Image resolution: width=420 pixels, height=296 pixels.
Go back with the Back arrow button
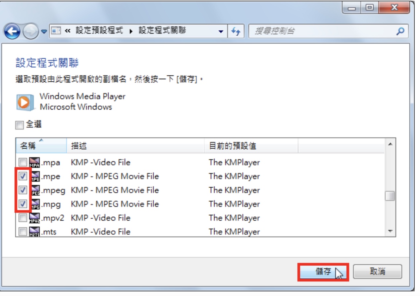[x=12, y=32]
